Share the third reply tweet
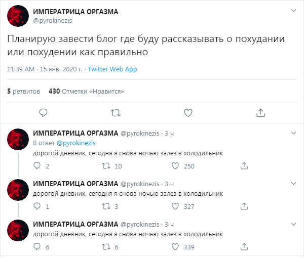This screenshot has height=258, width=304. click(243, 247)
